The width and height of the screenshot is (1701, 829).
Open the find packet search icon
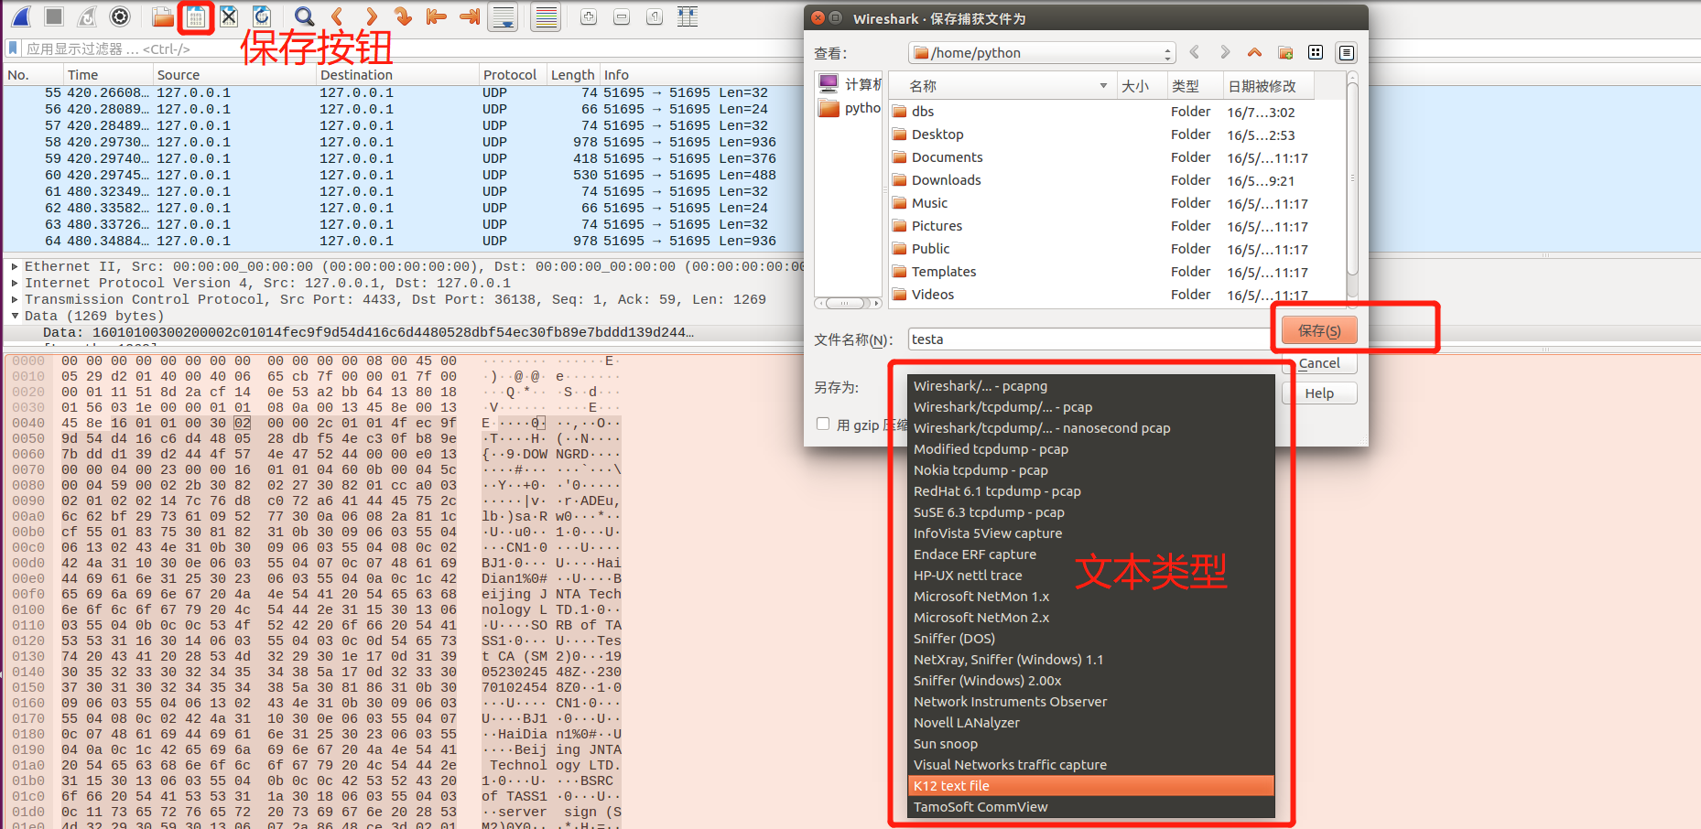point(304,16)
